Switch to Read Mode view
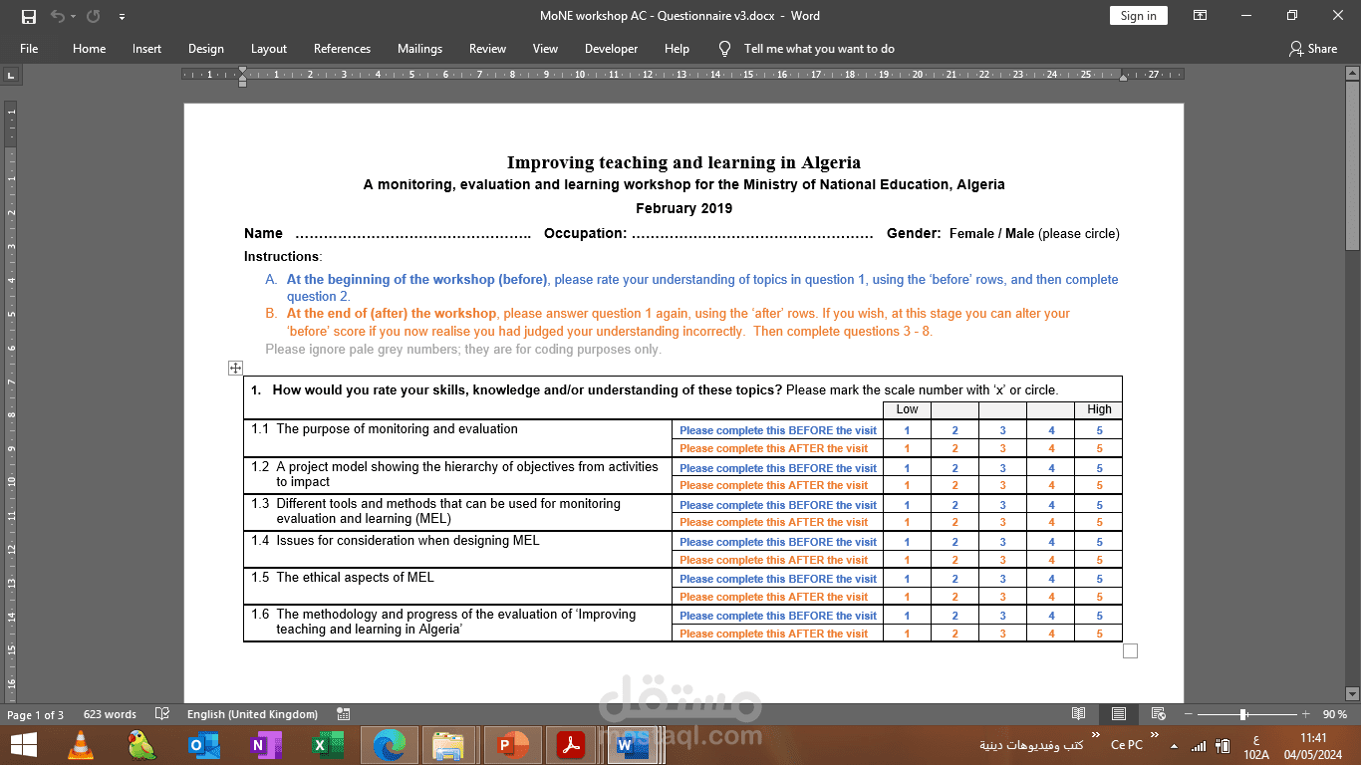1361x765 pixels. click(1079, 714)
